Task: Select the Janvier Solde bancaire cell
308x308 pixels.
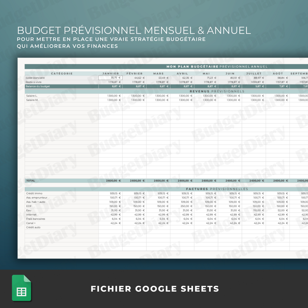Action: 110,78
